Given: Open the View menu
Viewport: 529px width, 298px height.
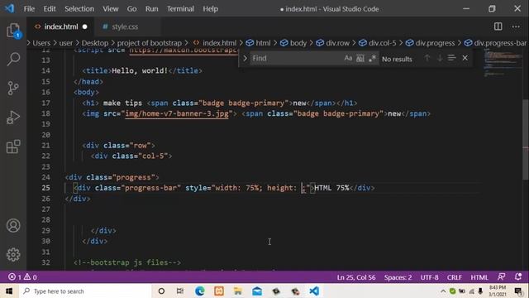Looking at the screenshot, I should (x=110, y=9).
